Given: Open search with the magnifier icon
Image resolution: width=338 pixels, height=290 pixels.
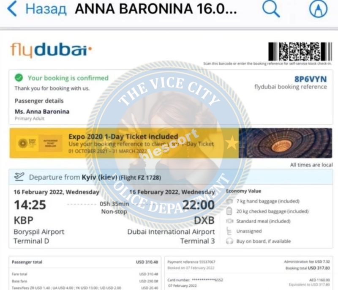Looking at the screenshot, I should click(271, 8).
